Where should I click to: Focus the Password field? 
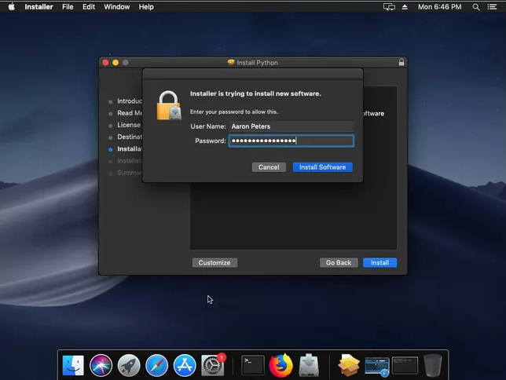pos(291,141)
